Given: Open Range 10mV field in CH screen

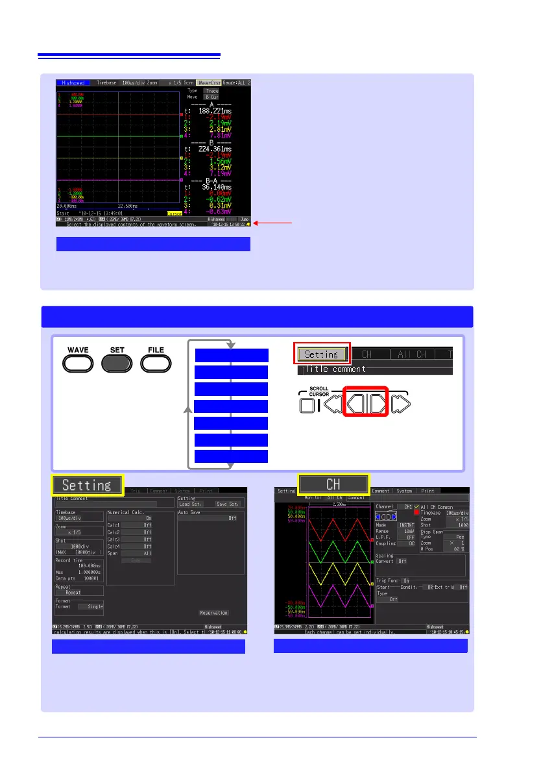Looking at the screenshot, I should click(x=406, y=531).
